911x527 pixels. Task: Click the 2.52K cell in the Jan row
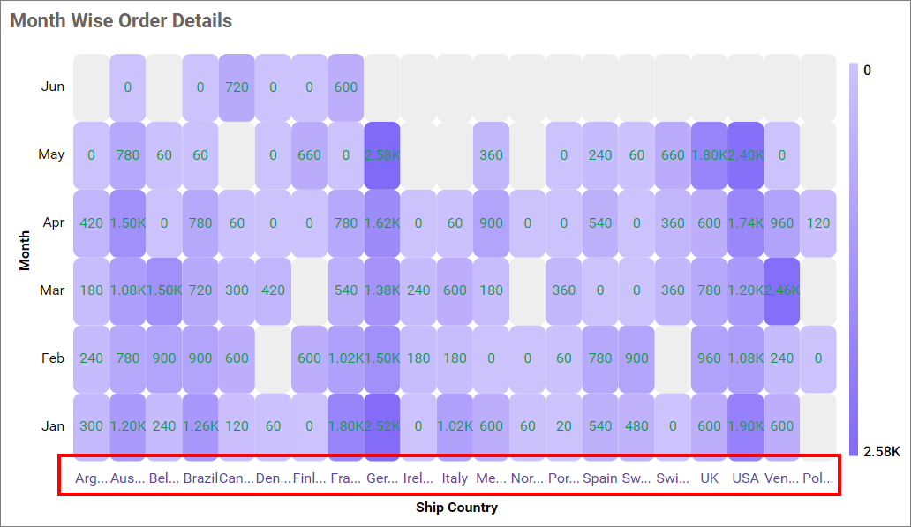pyautogui.click(x=382, y=426)
